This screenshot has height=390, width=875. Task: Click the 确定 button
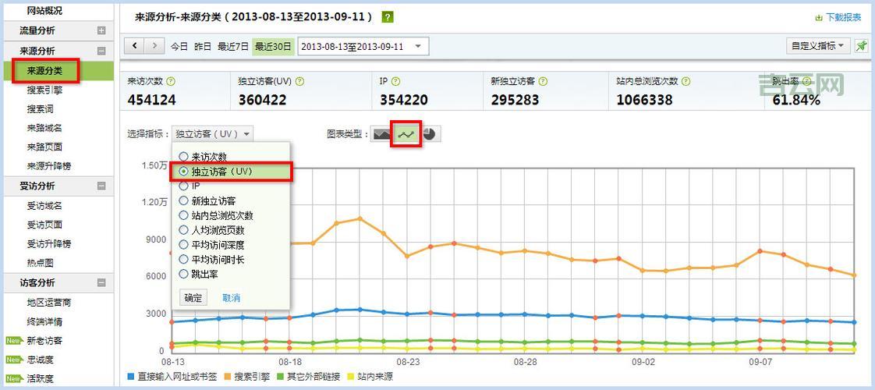pos(193,298)
